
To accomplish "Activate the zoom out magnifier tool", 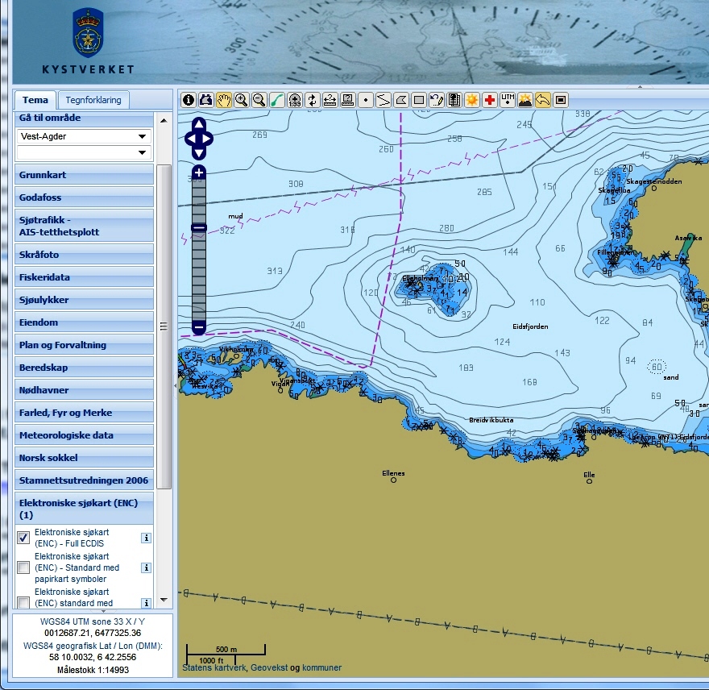I will tap(259, 100).
